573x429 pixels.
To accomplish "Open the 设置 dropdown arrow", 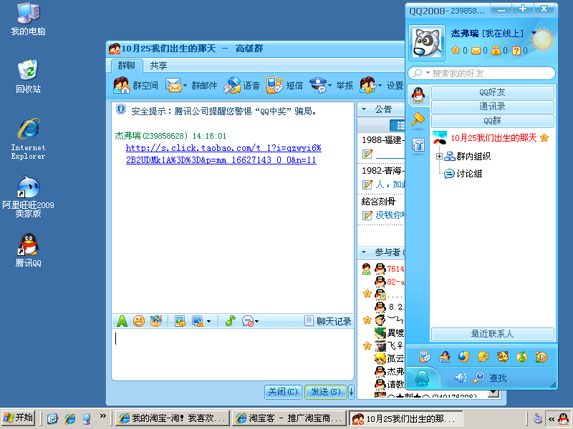I will point(380,86).
